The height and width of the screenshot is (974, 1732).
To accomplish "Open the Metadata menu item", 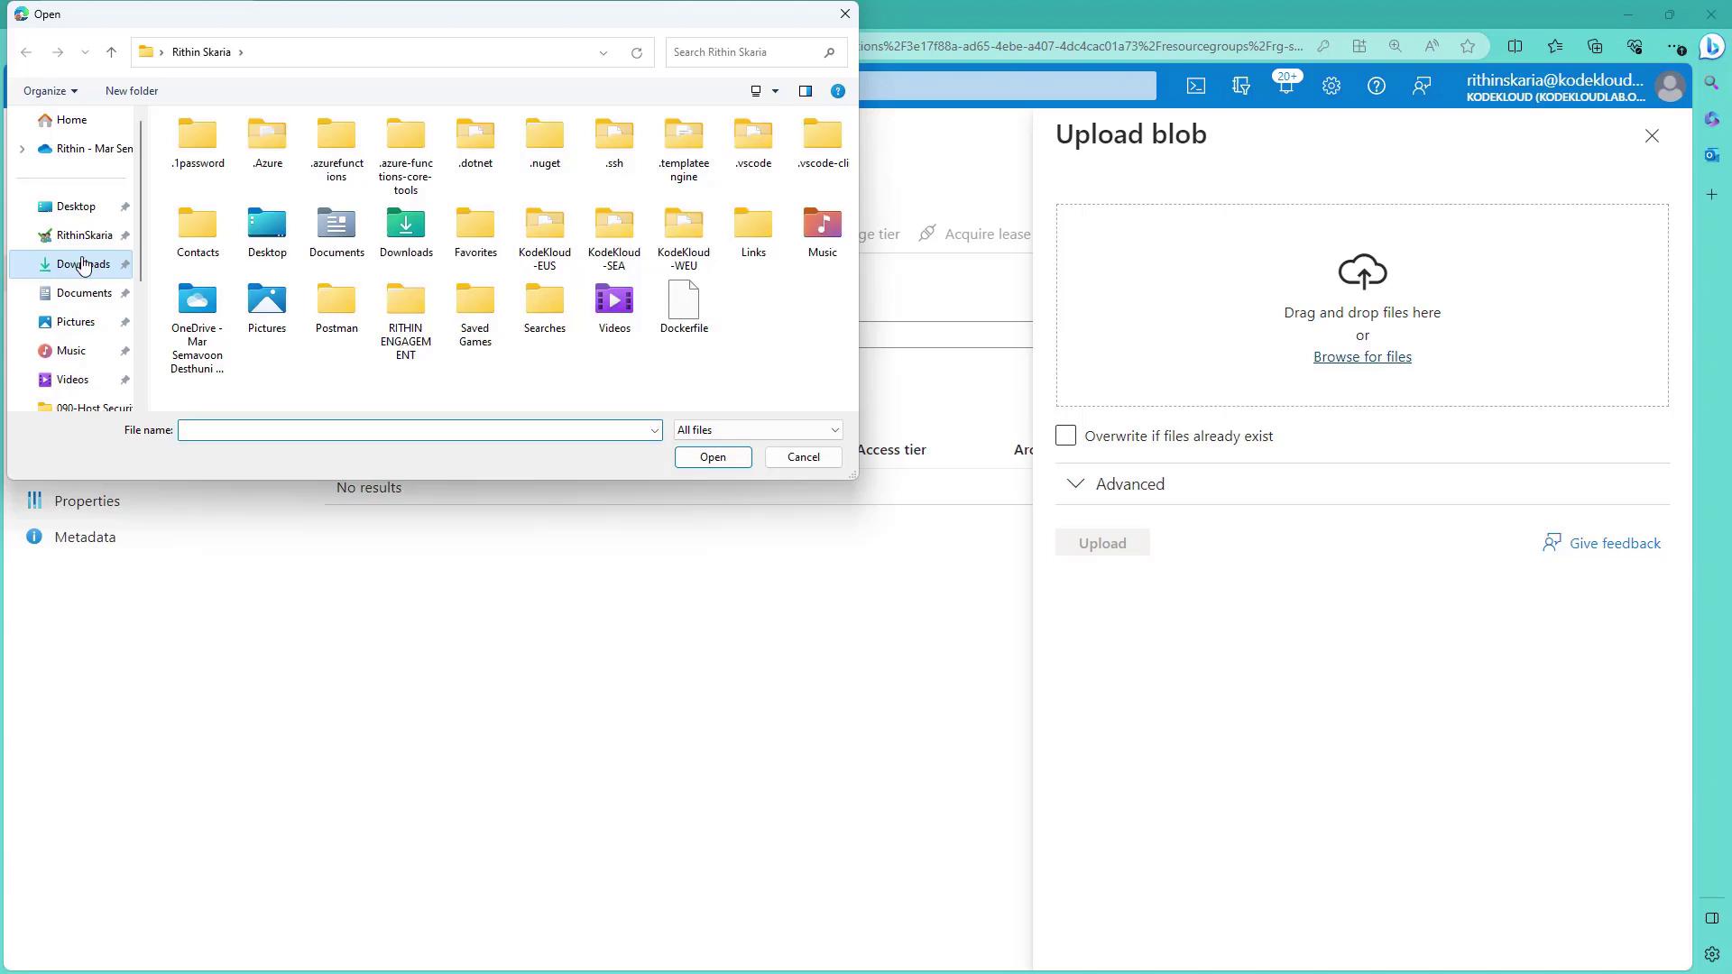I will 85,538.
